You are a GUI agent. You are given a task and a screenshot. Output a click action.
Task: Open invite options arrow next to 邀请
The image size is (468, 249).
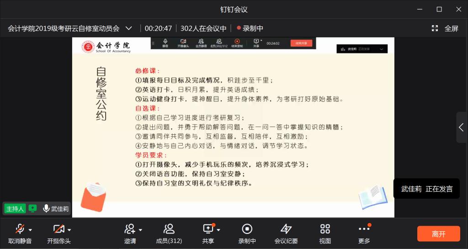(x=140, y=230)
